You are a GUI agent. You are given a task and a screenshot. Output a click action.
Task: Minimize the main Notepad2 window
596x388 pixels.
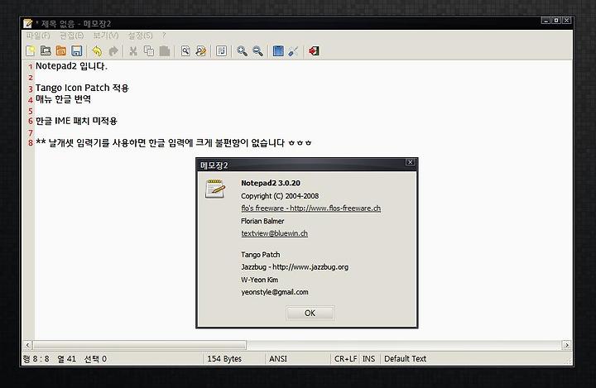click(x=546, y=20)
